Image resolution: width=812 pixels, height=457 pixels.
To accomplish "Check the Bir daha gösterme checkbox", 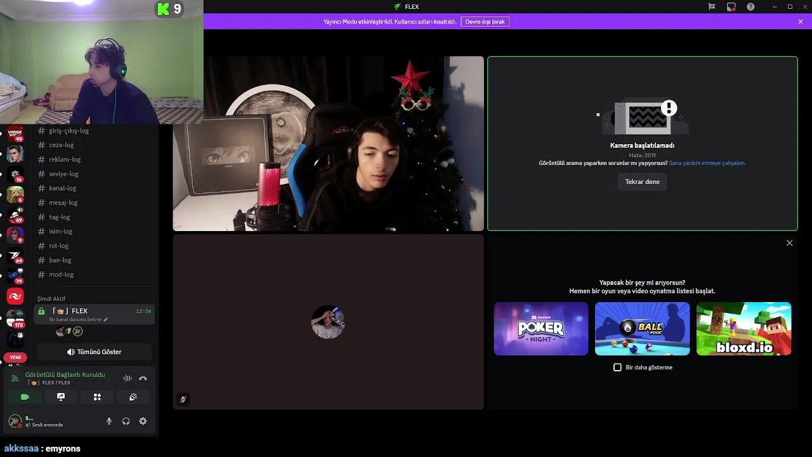I will [617, 368].
